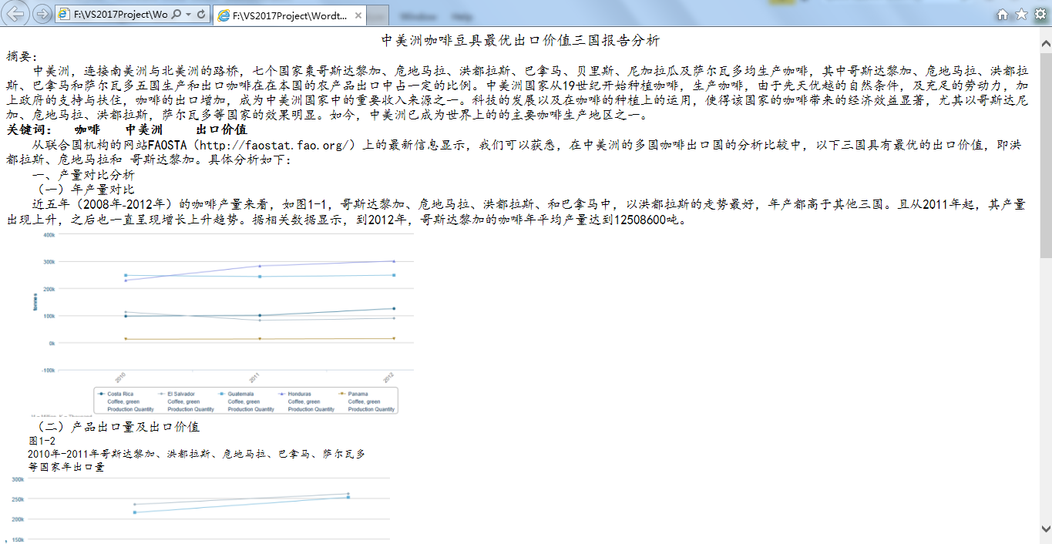Open Favorites with the star icon
The image size is (1052, 544).
coord(1021,14)
